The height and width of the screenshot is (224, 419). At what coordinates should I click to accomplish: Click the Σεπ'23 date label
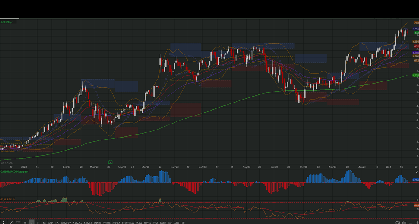[274, 167]
